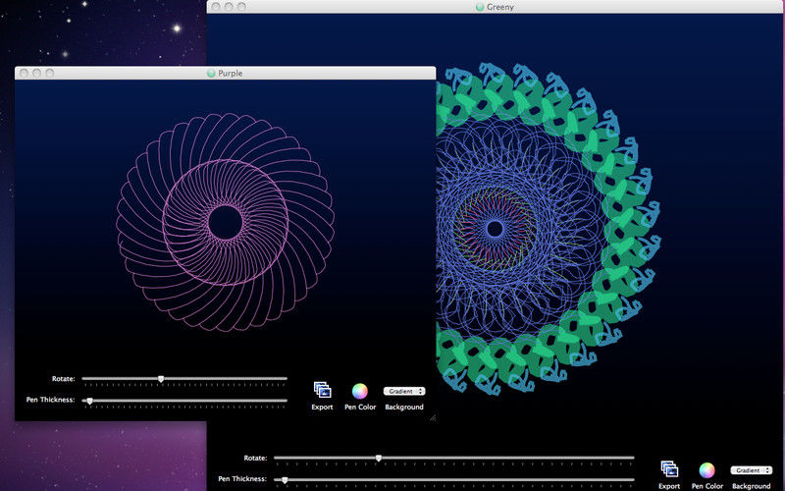This screenshot has height=491, width=785.
Task: Zoom the Purple window with its third title button
Action: click(50, 73)
